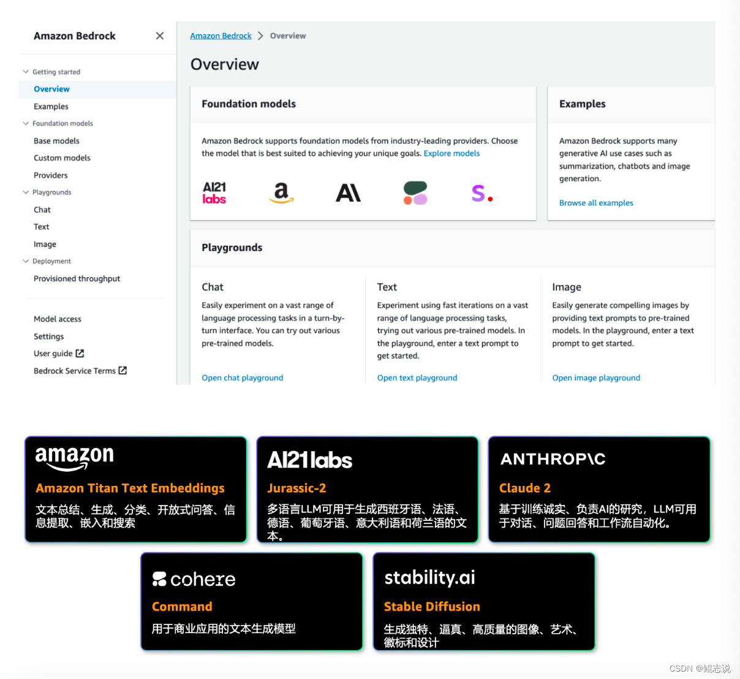Image resolution: width=740 pixels, height=679 pixels.
Task: Open the Text playground from sidebar
Action: click(41, 227)
